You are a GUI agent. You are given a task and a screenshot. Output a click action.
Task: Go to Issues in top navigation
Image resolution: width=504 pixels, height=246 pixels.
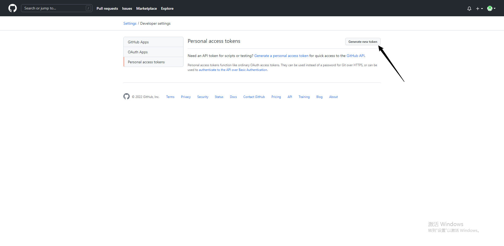(127, 8)
